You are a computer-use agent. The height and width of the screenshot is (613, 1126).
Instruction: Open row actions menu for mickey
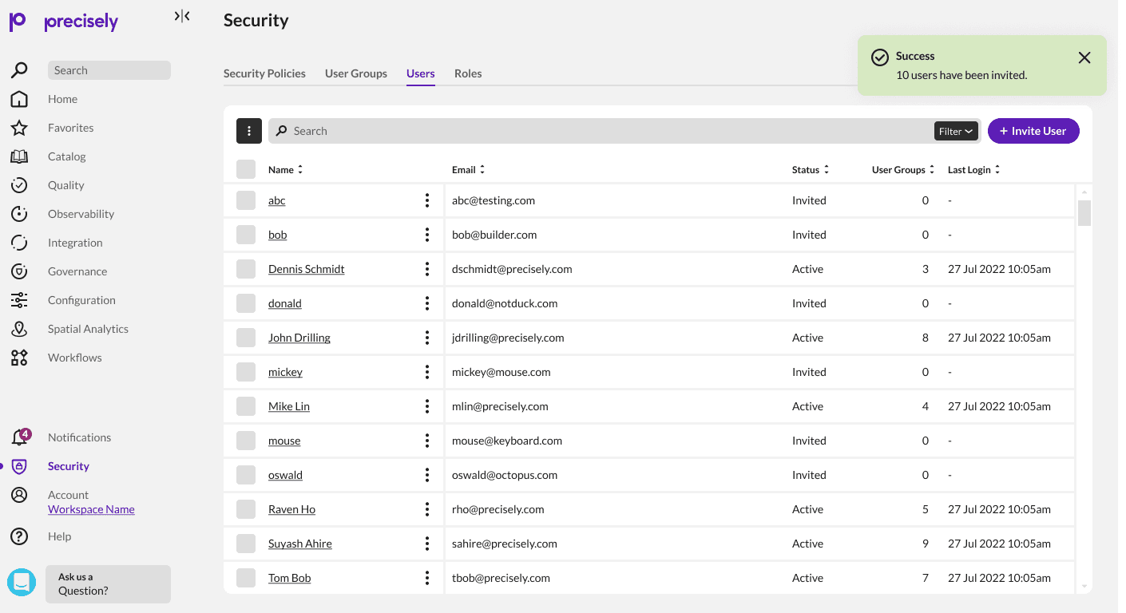point(427,372)
